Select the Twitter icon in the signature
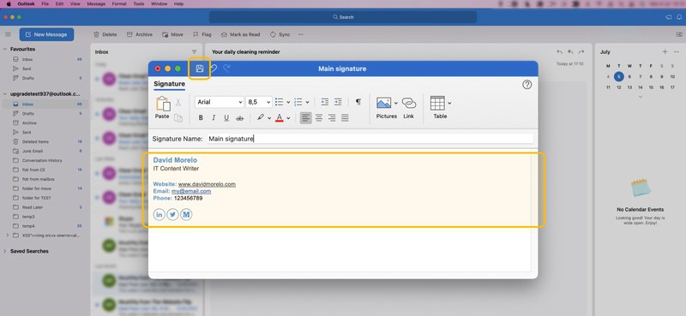The height and width of the screenshot is (316, 686). click(173, 214)
